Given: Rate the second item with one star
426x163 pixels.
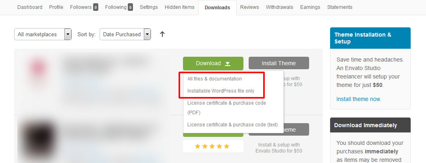Looking at the screenshot, I should tap(197, 146).
